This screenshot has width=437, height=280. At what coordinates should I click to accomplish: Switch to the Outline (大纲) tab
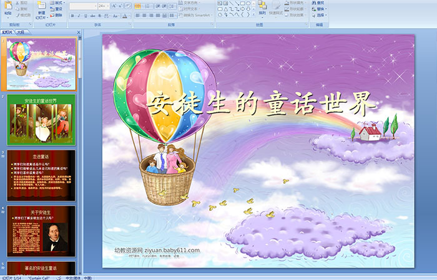[x=21, y=32]
